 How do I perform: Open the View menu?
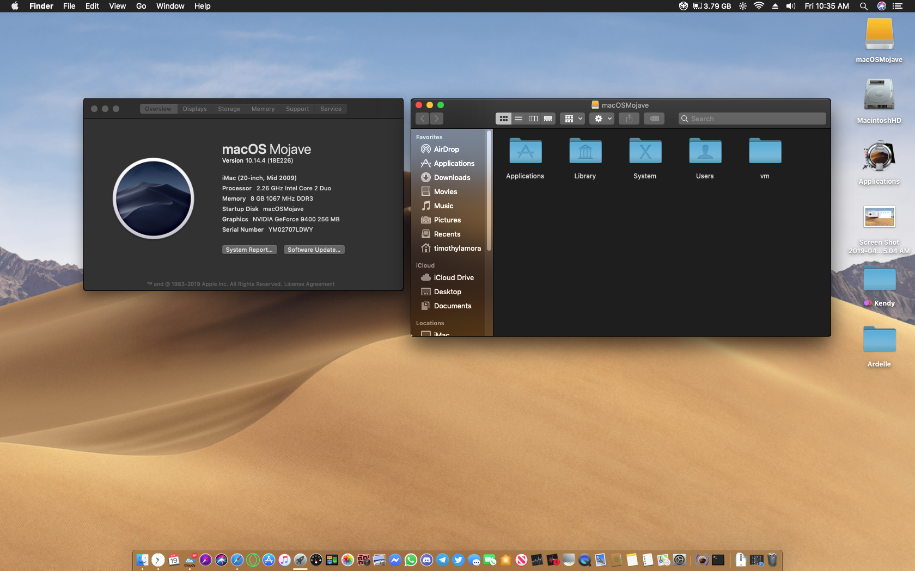click(117, 6)
